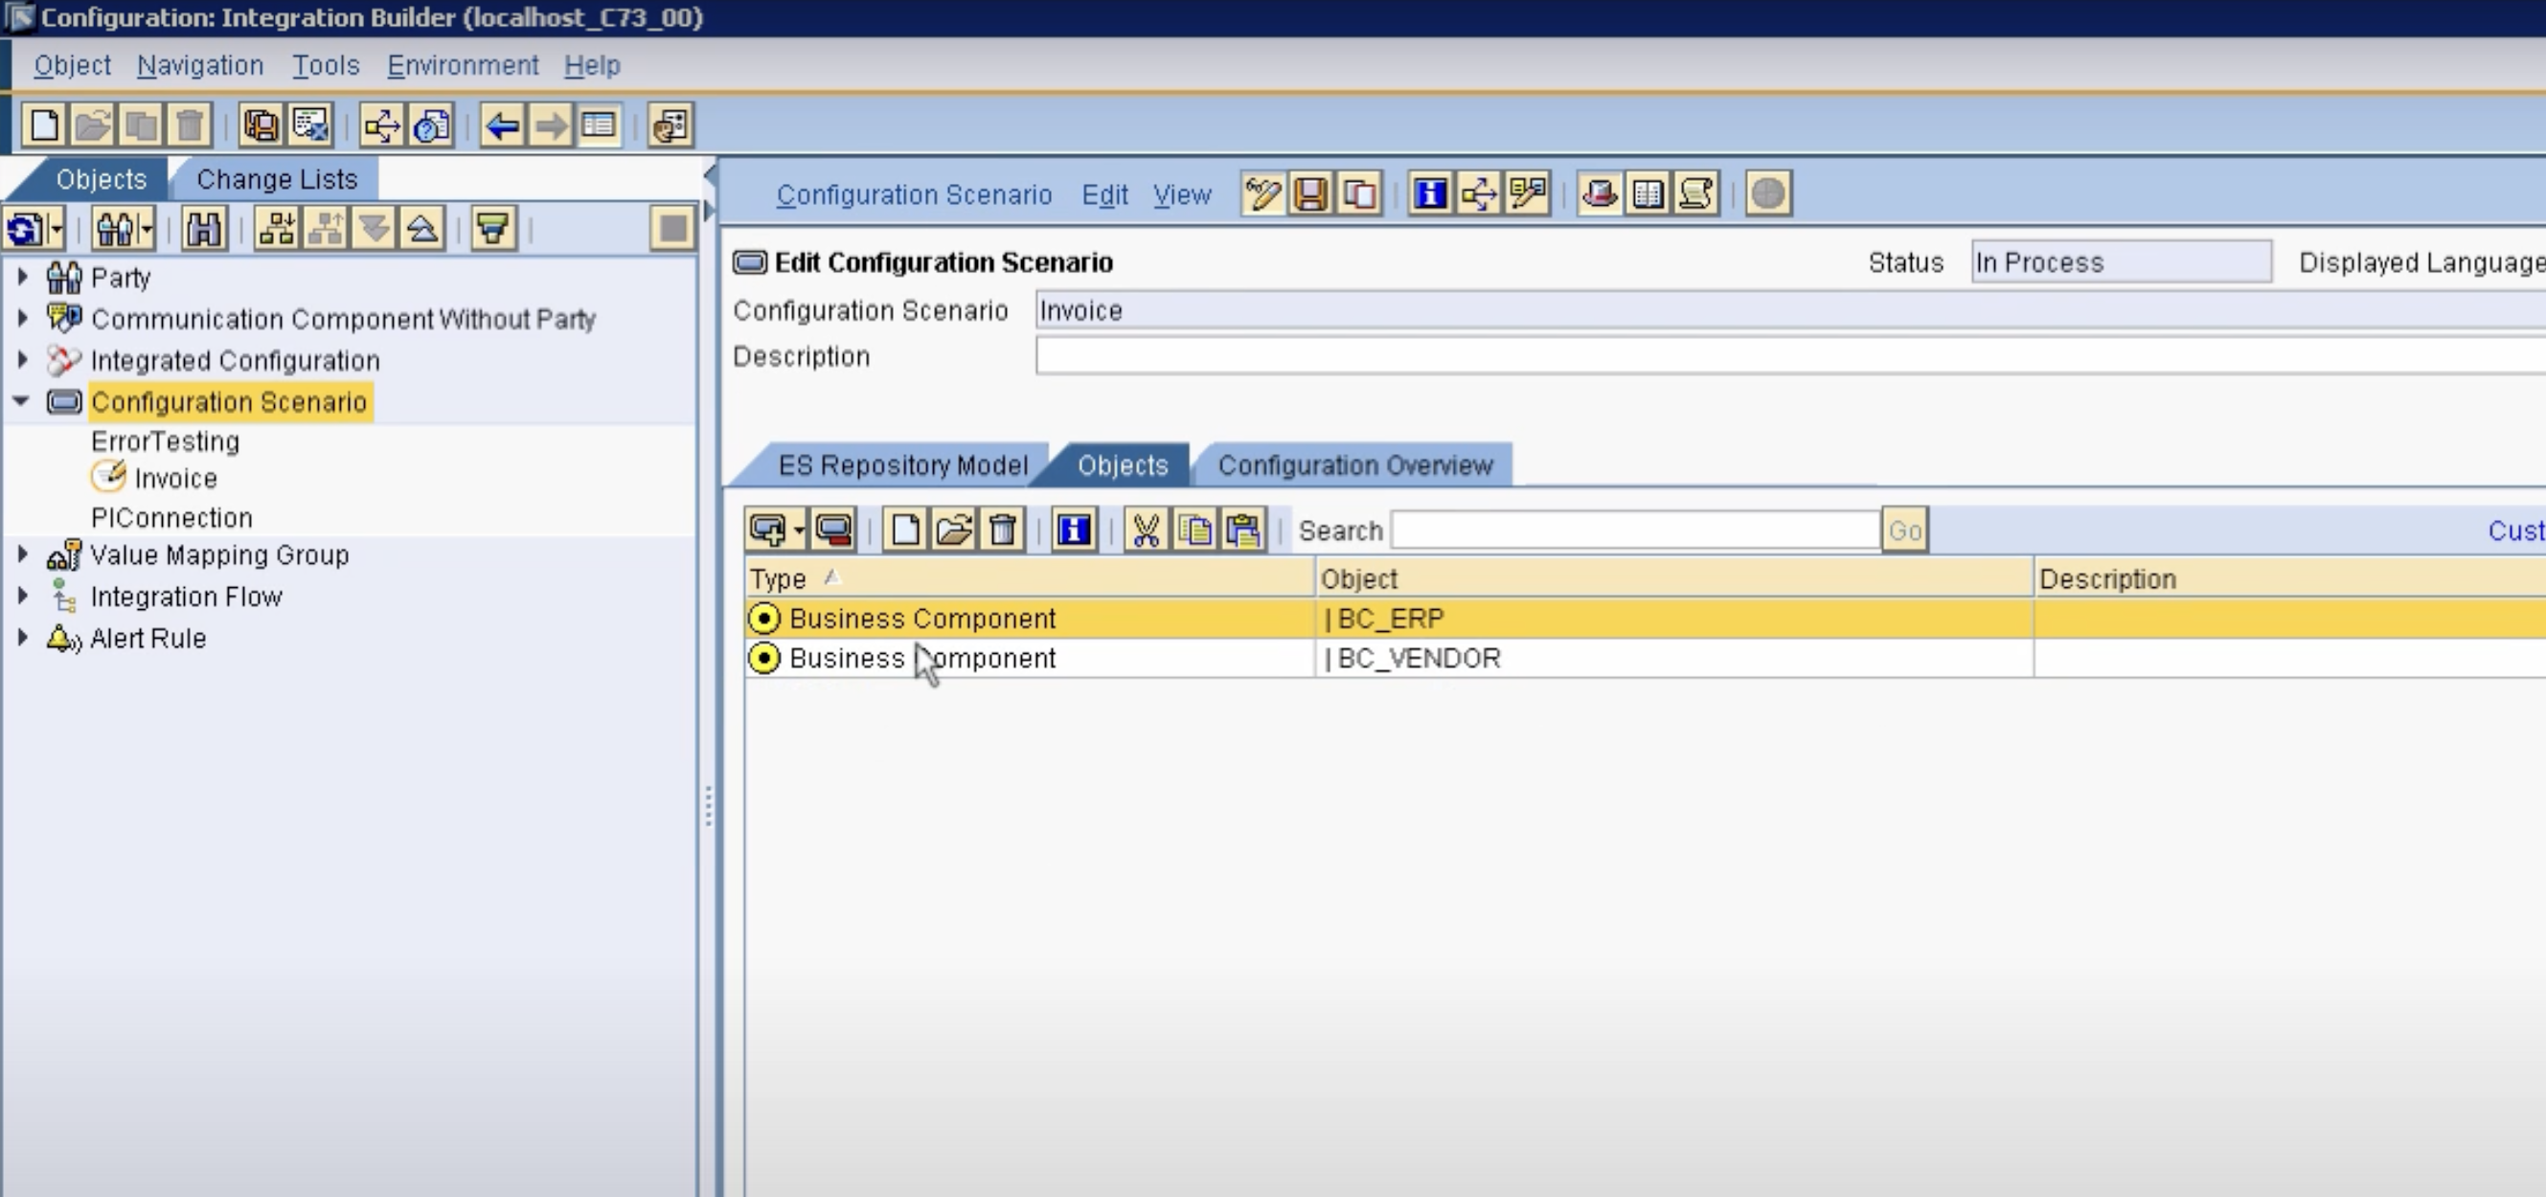
Task: Open the Tools menu
Action: [325, 65]
